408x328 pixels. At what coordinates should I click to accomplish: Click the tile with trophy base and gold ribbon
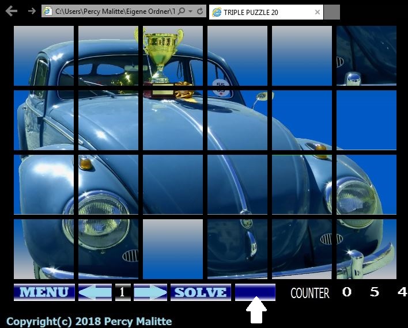coord(173,120)
